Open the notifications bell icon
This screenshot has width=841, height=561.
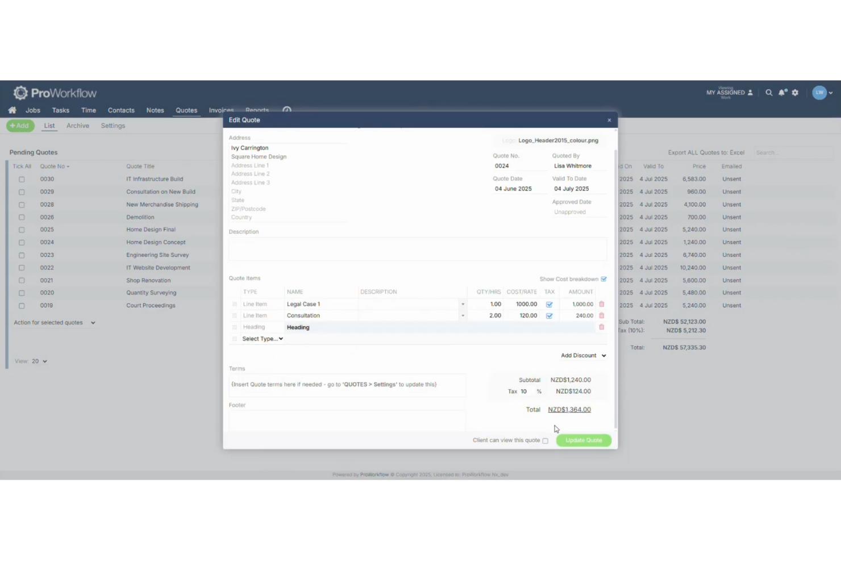coord(782,92)
